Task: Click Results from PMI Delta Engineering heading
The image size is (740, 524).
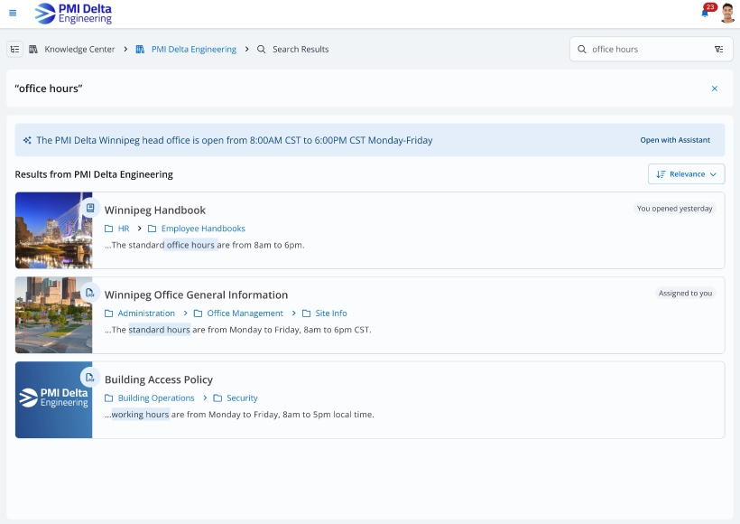Action: tap(94, 174)
